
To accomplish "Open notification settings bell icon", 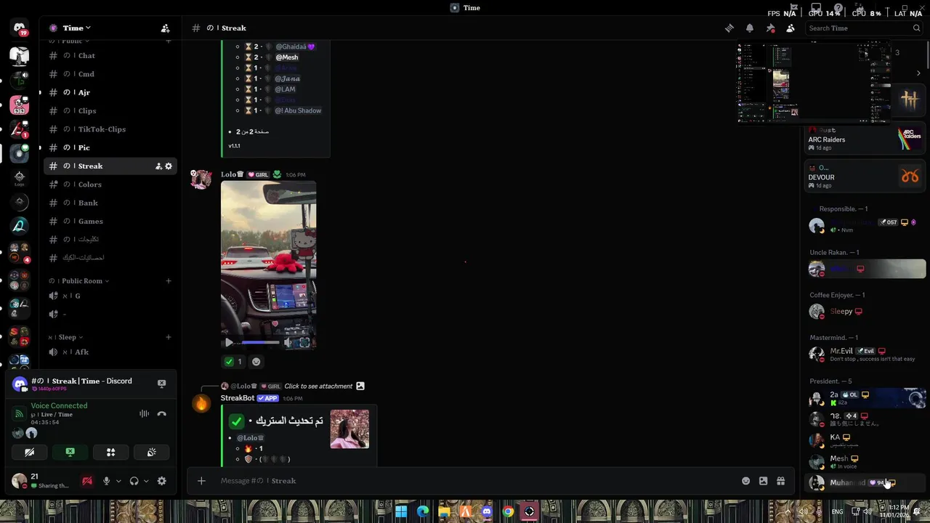I will (750, 28).
